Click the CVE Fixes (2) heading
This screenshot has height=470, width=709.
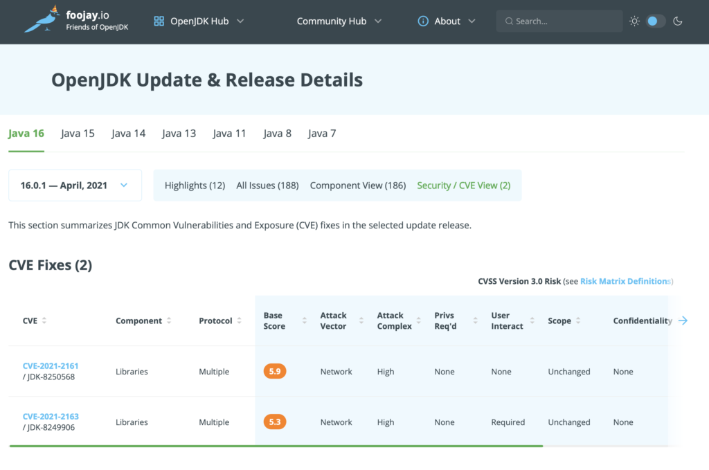(50, 265)
